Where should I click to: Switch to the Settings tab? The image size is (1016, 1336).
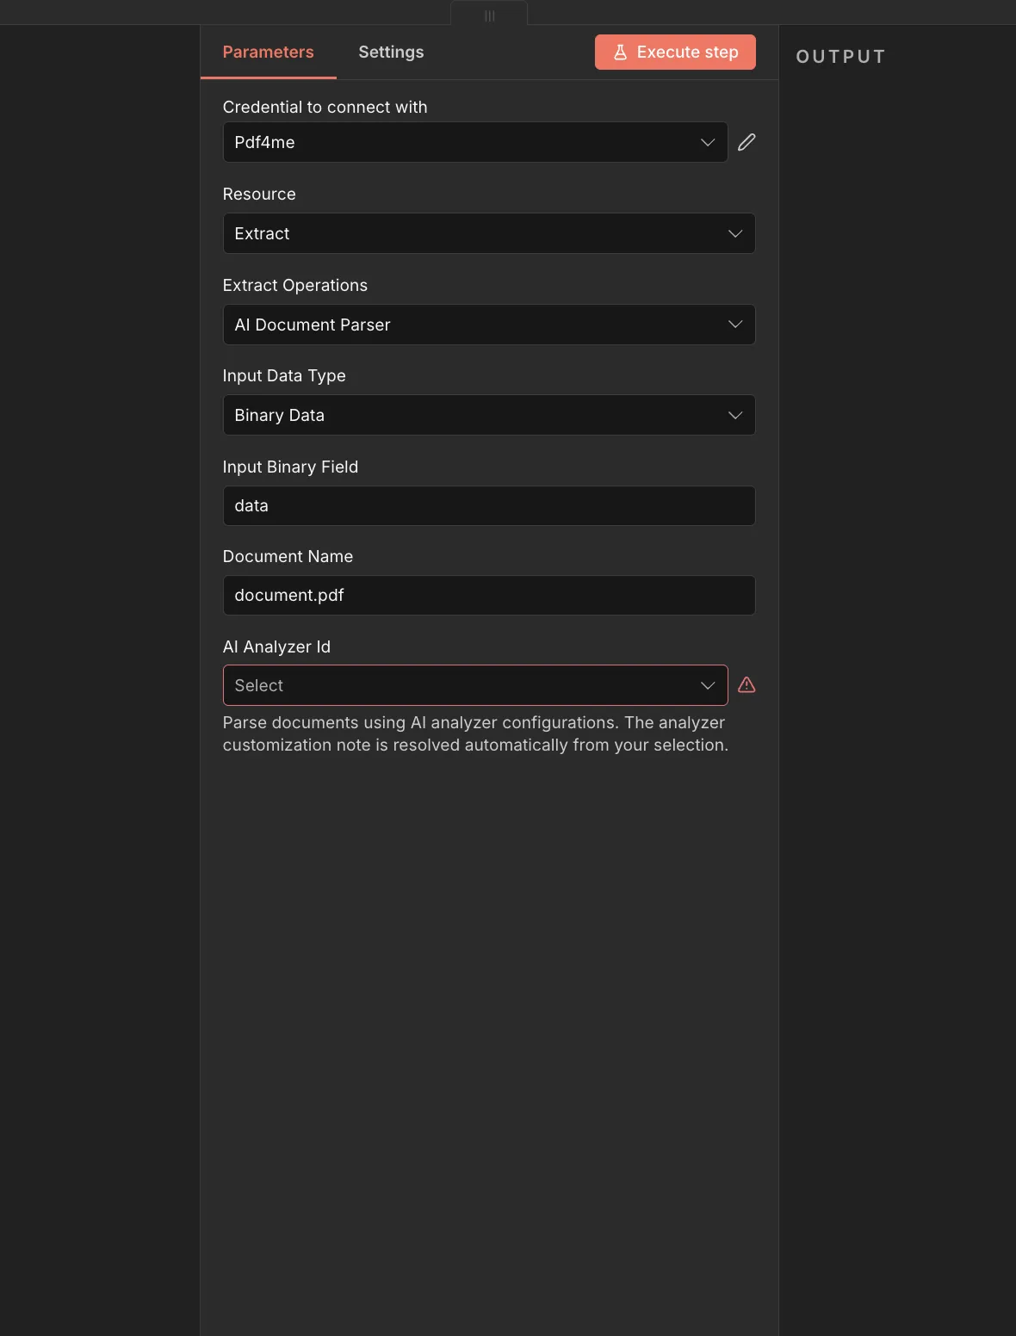tap(391, 52)
